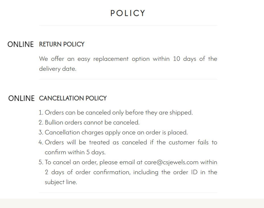Click the 'delivery date.' text line
This screenshot has height=208, width=264.
[x=57, y=69]
